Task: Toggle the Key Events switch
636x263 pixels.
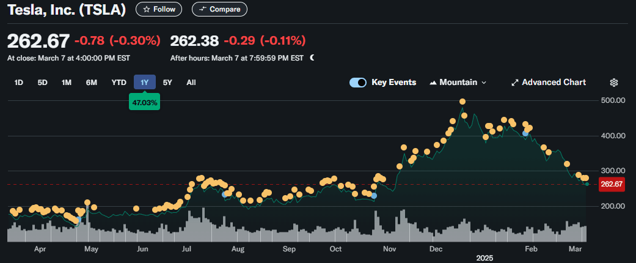Action: [x=358, y=83]
